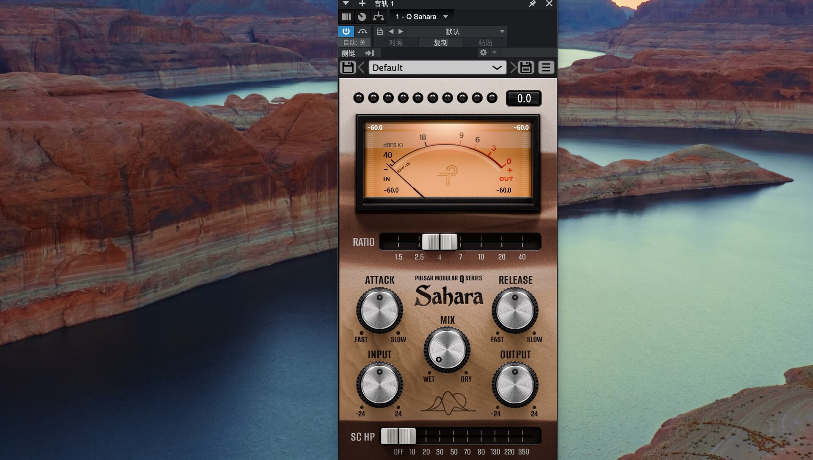Click the top-right -60.0 output peak value
This screenshot has height=460, width=813.
click(x=521, y=127)
